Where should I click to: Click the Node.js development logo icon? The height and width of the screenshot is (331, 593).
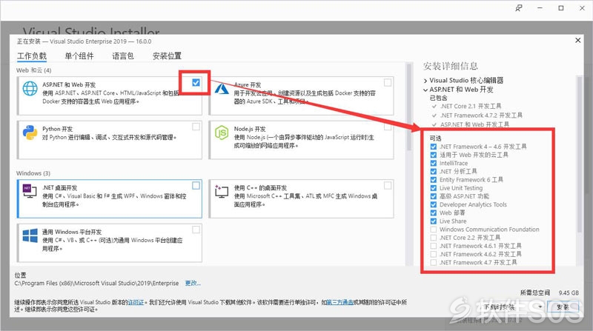tap(222, 133)
